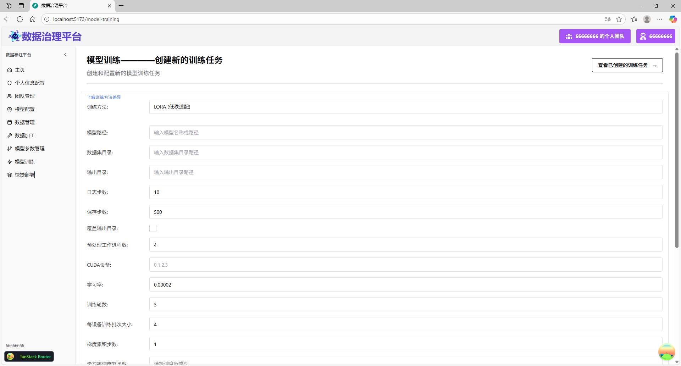
Task: Click the 查看已创建的训练任务 button
Action: pos(627,65)
